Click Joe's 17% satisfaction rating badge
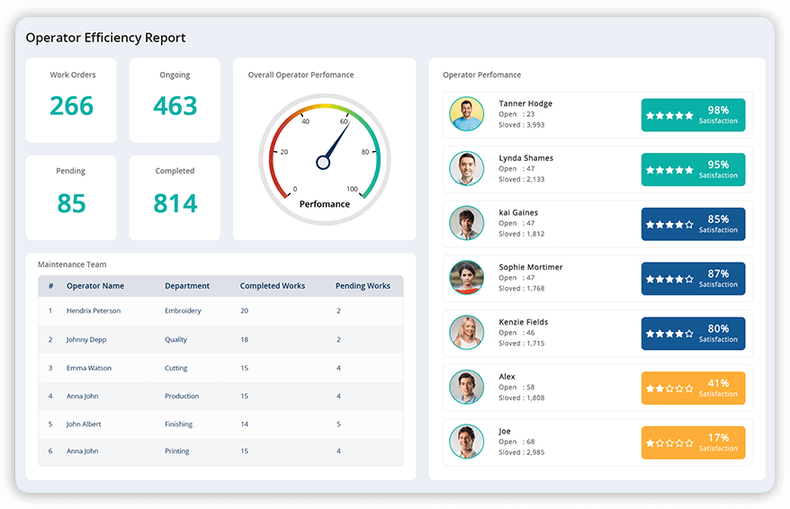The width and height of the screenshot is (790, 509). [x=693, y=442]
